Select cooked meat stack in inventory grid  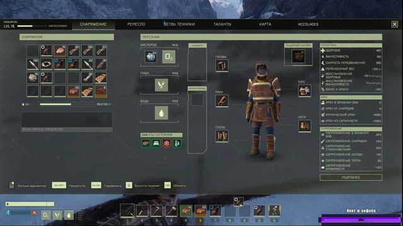[74, 91]
